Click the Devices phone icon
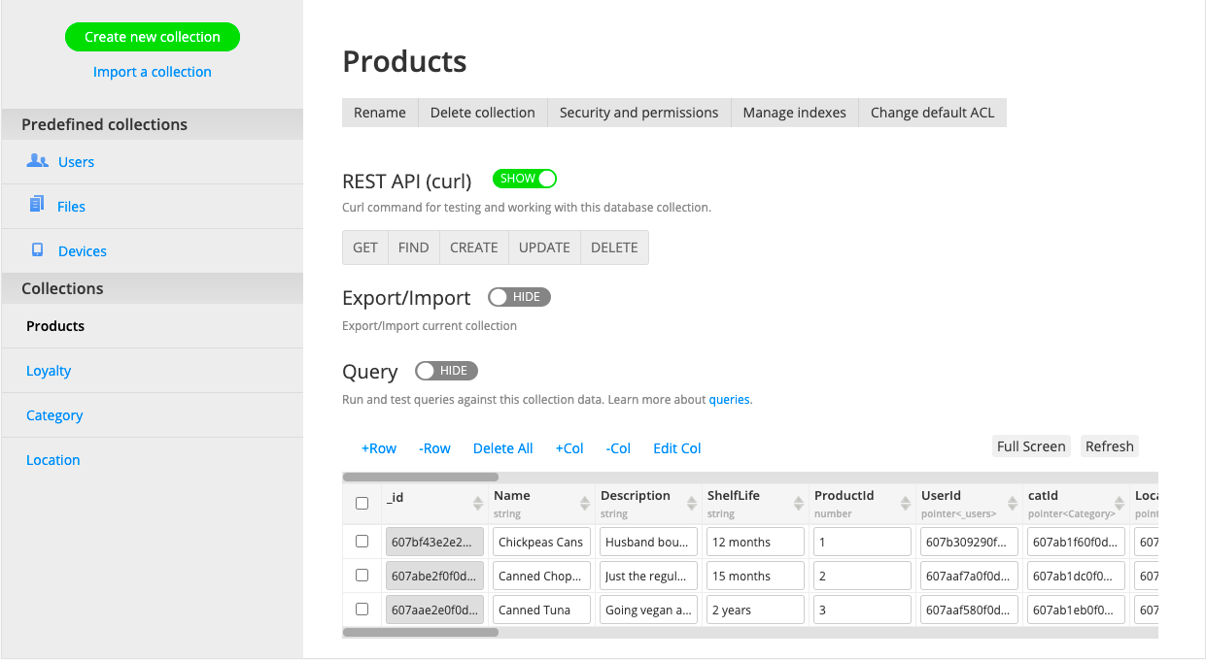 point(37,249)
